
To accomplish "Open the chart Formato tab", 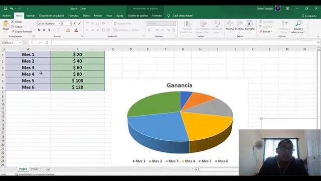I will coord(157,16).
